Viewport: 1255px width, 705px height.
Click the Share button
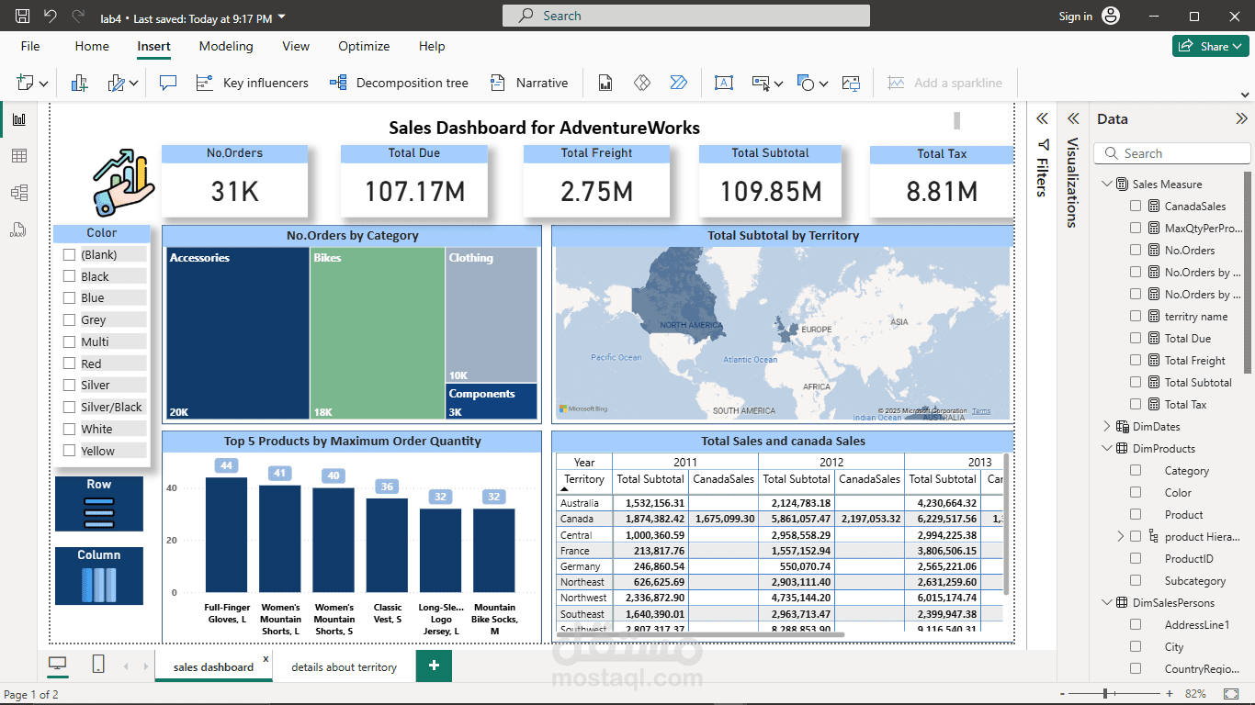coord(1210,46)
